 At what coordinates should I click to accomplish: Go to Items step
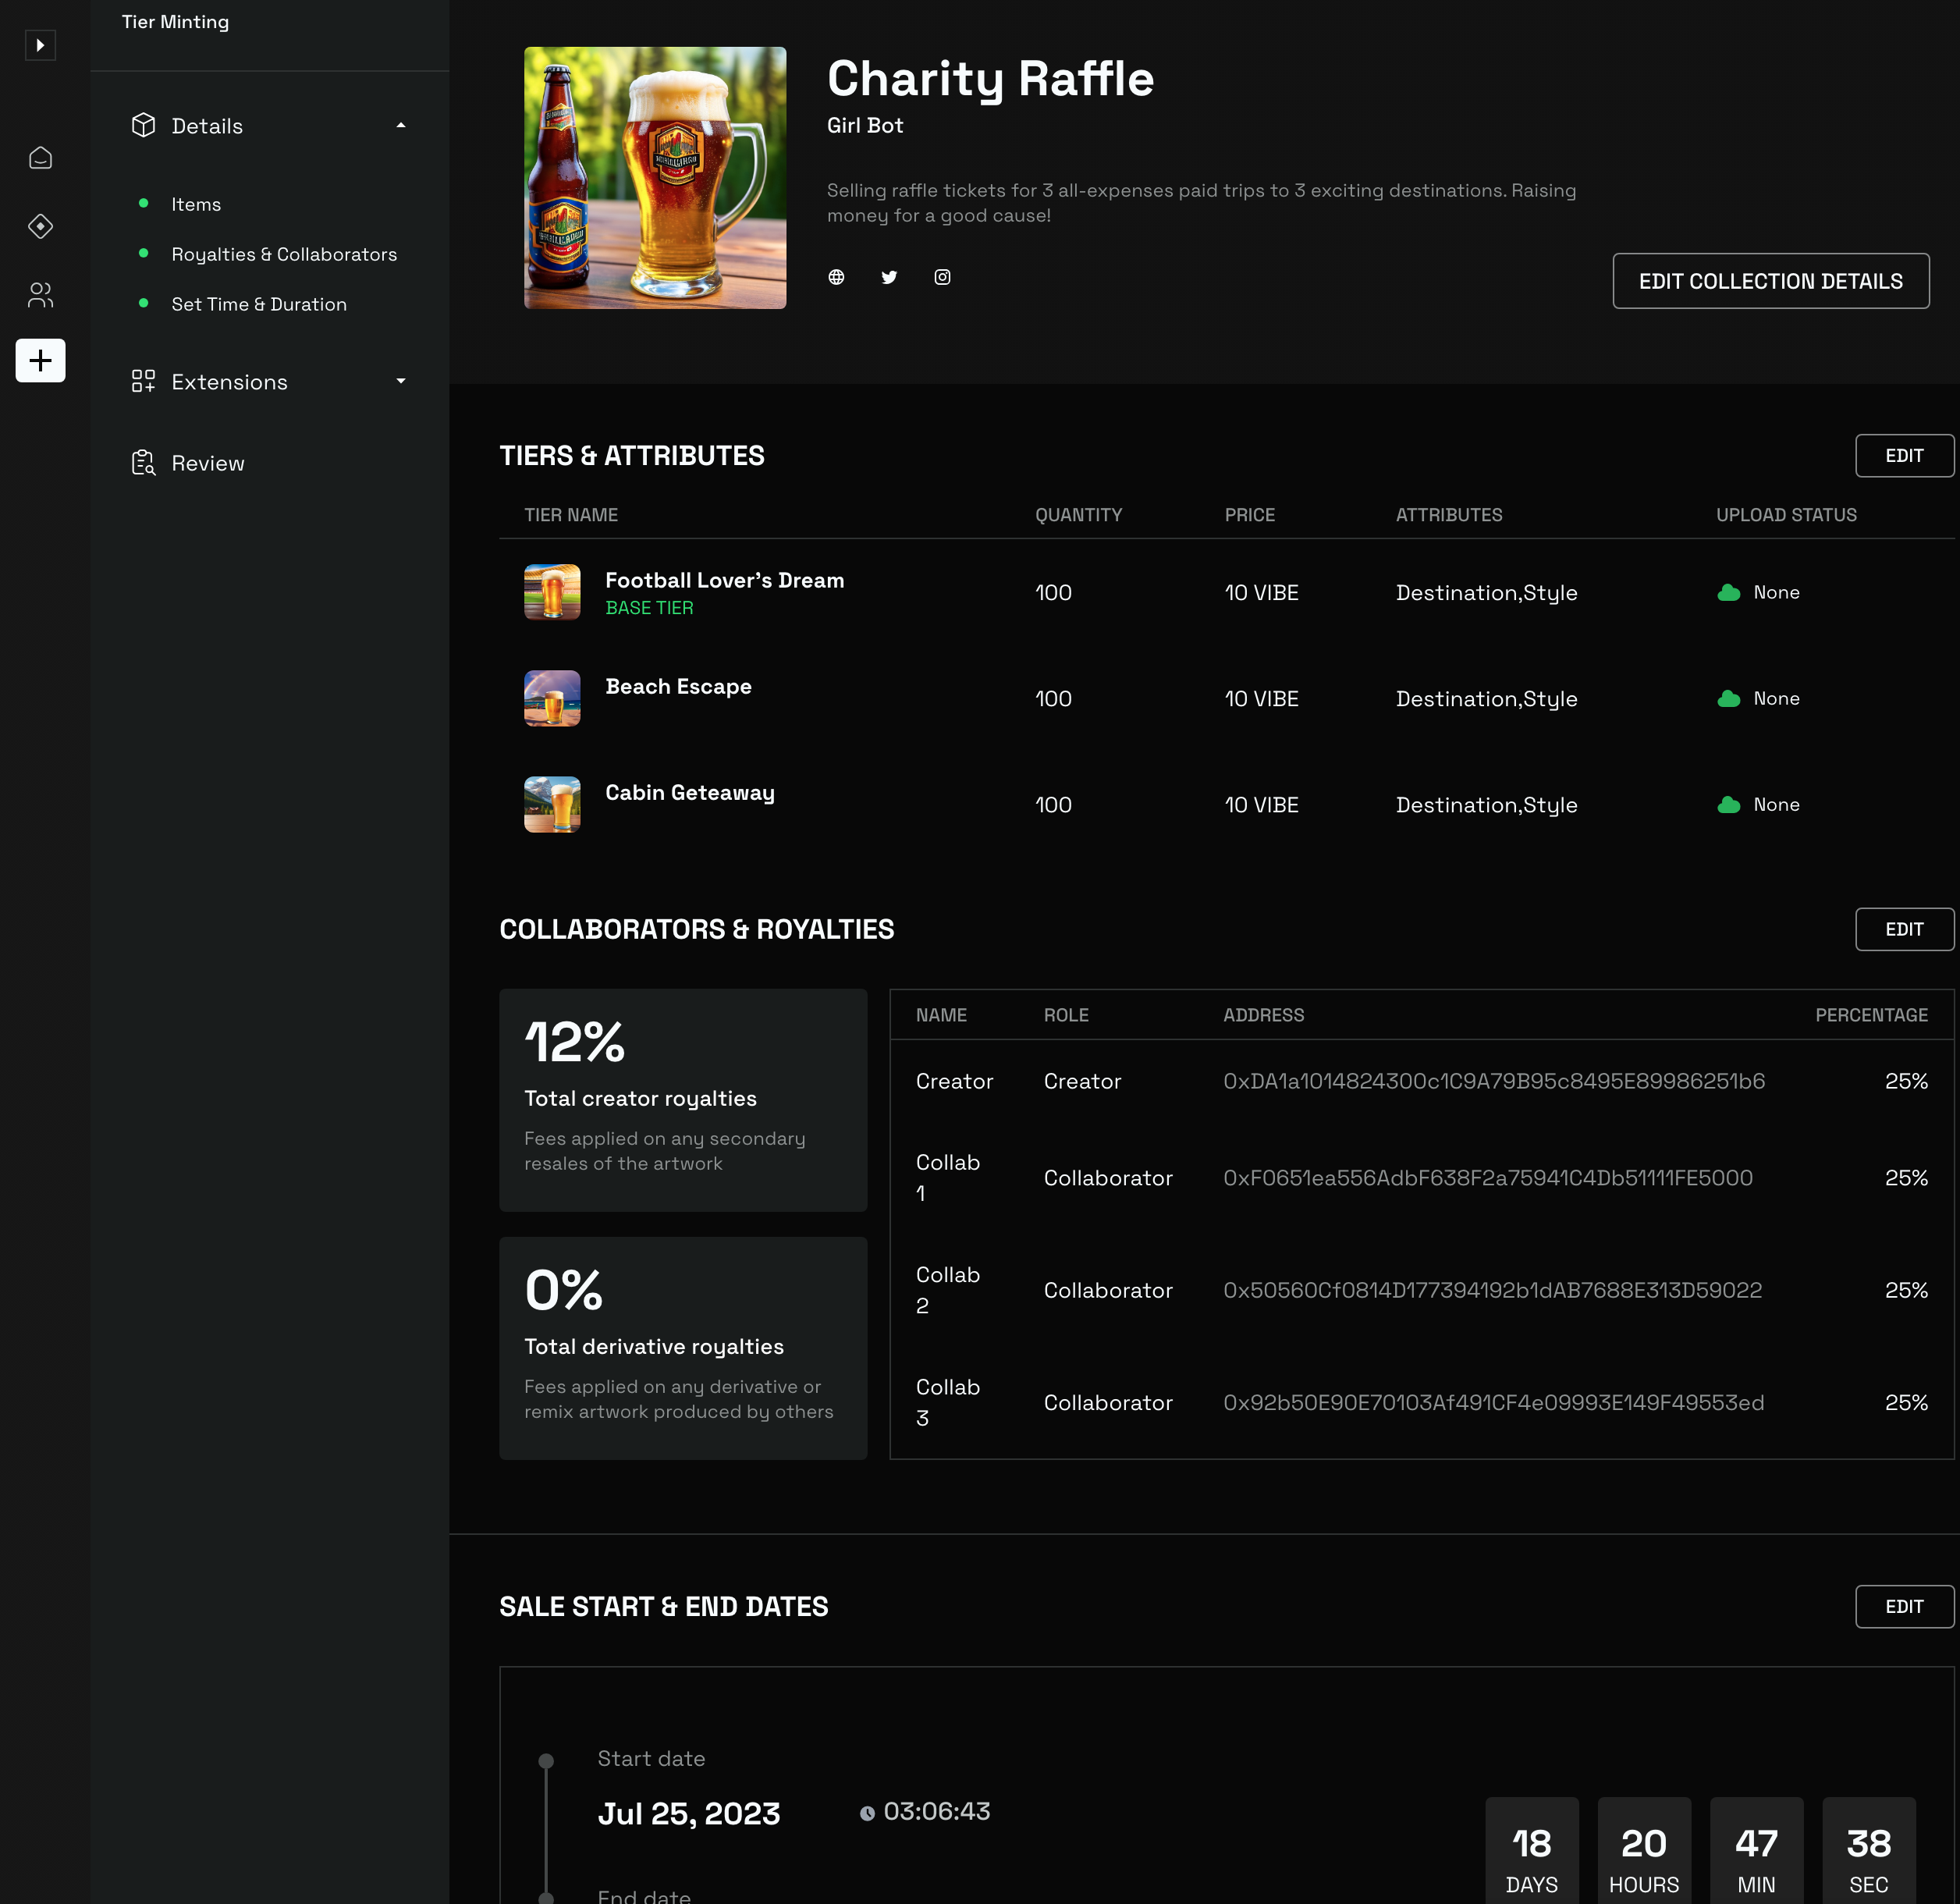(196, 204)
